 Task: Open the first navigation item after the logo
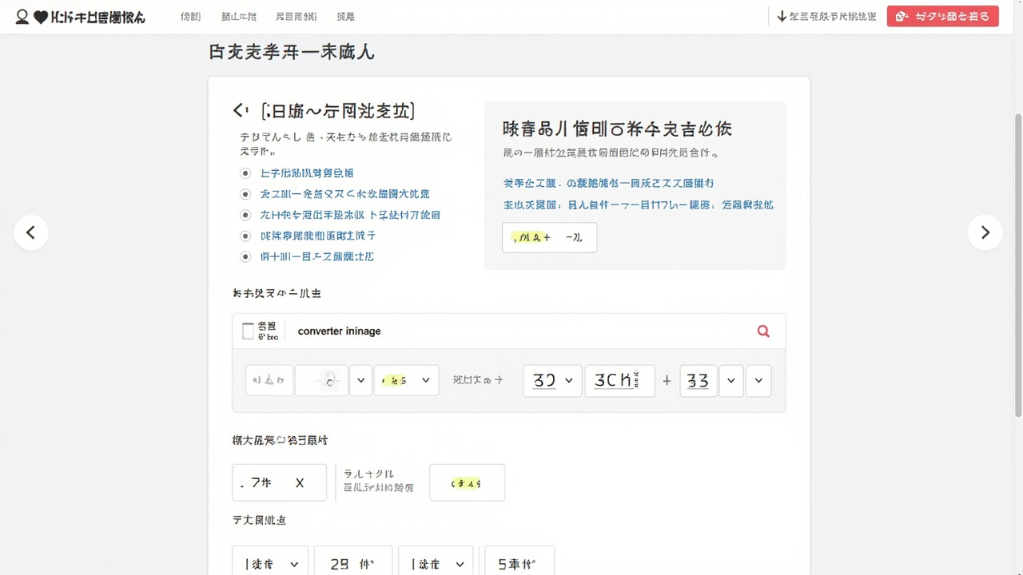[x=191, y=17]
